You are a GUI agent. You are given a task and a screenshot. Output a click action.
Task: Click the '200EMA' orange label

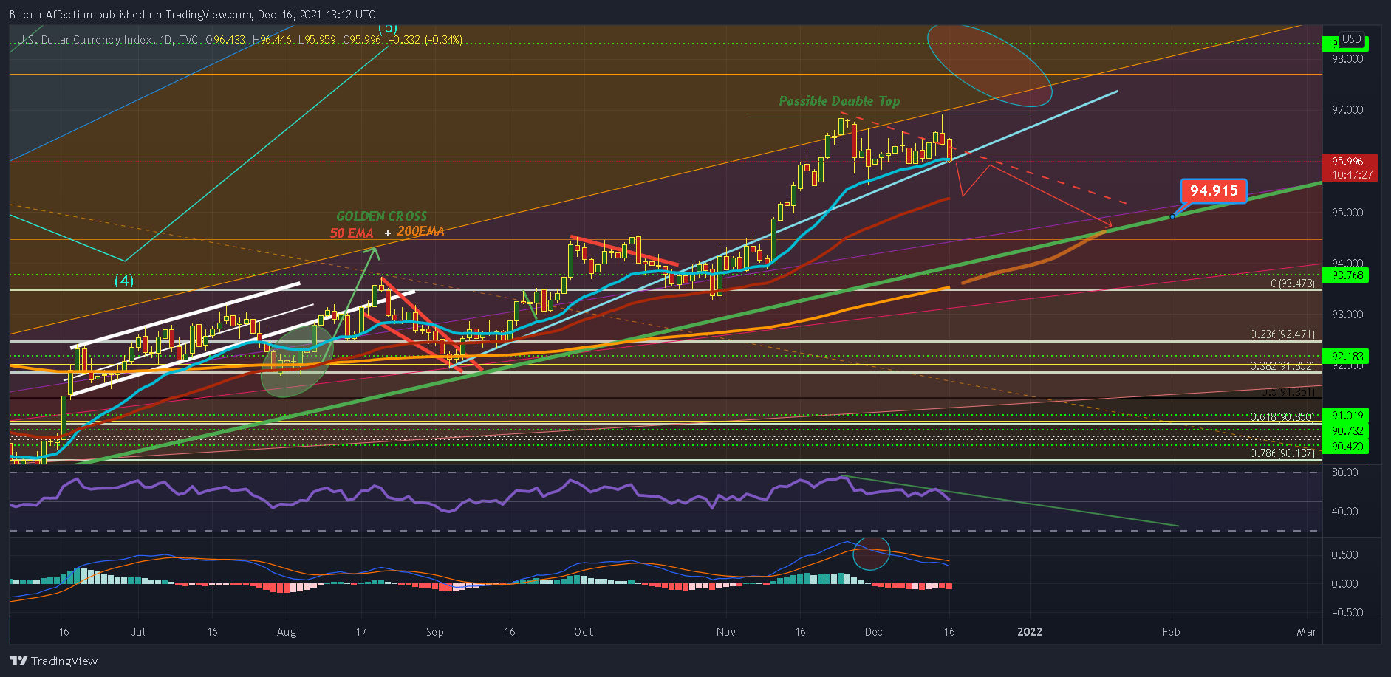(x=420, y=231)
